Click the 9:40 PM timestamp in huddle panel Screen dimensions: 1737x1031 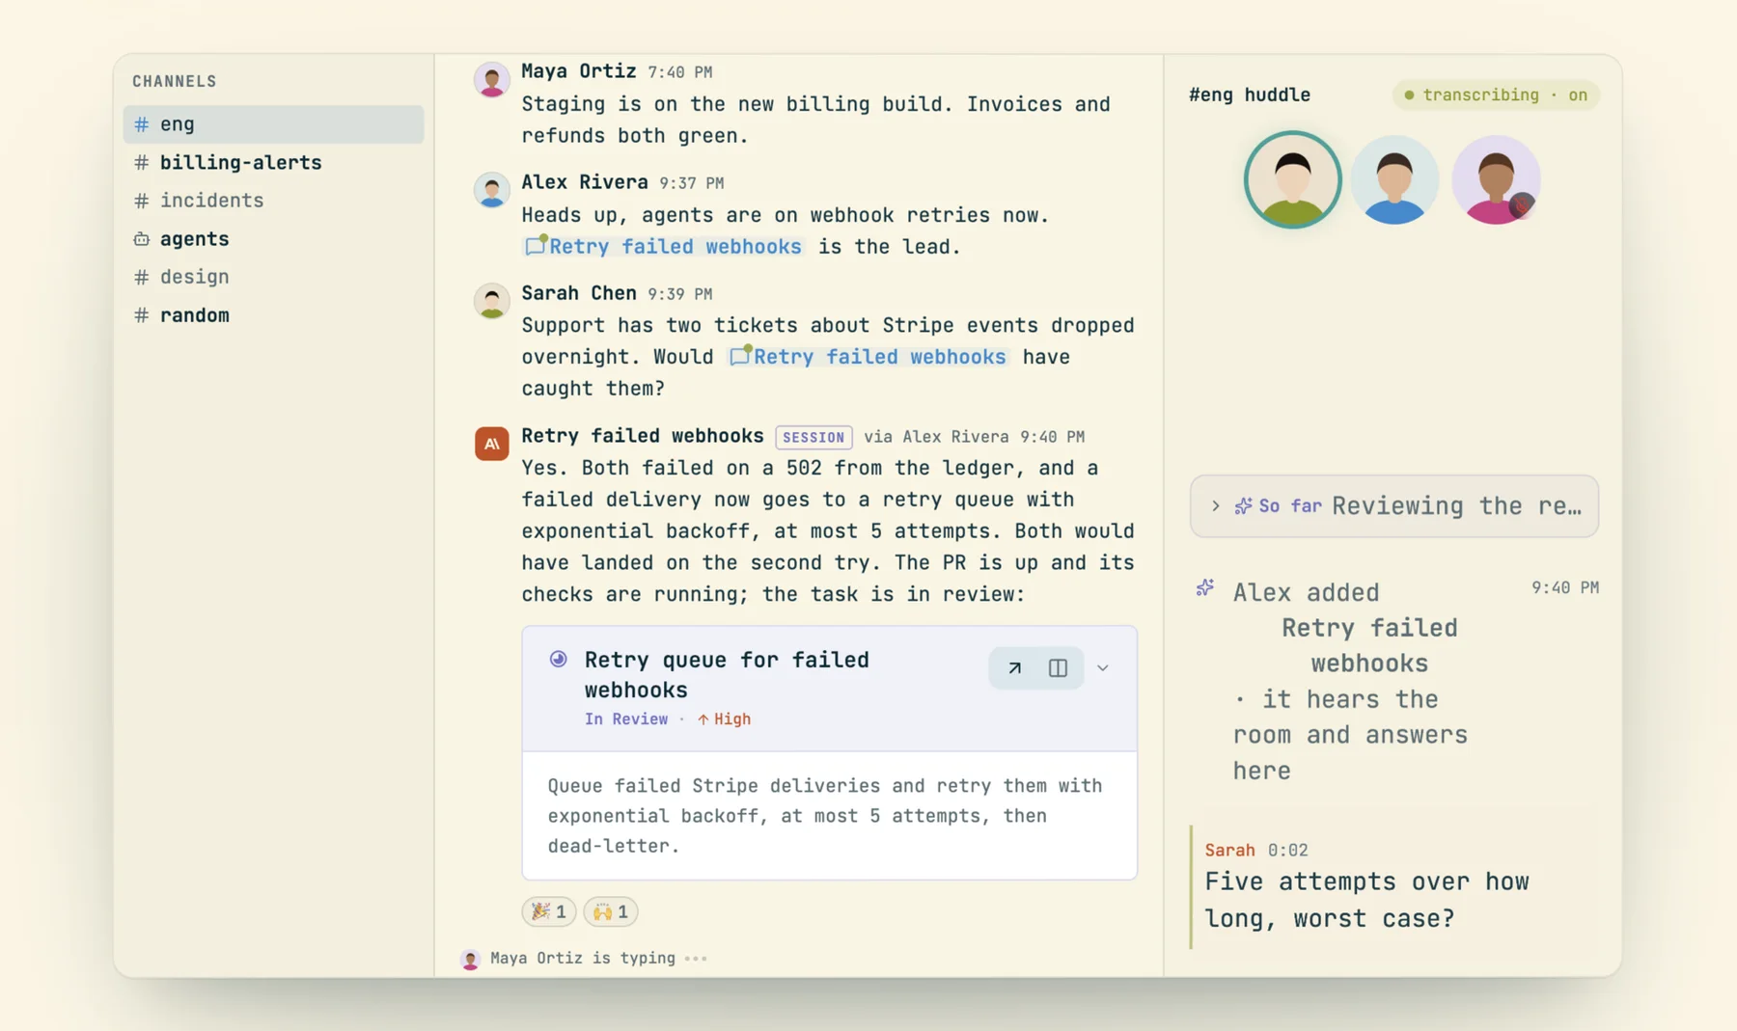point(1564,587)
